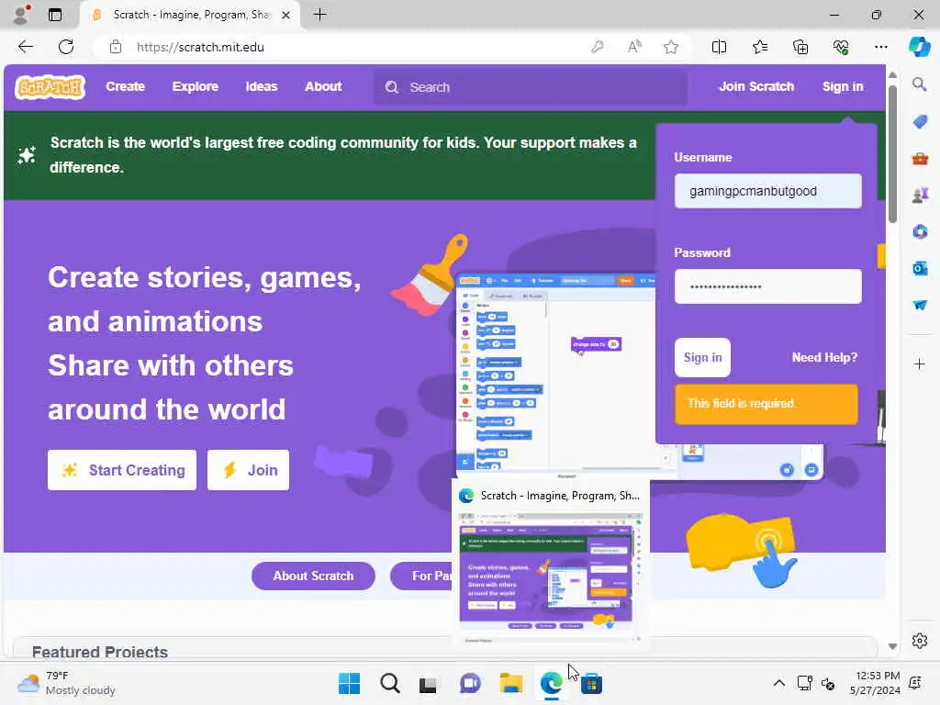This screenshot has width=940, height=705.
Task: Toggle the Sign in menu in navbar
Action: [843, 87]
